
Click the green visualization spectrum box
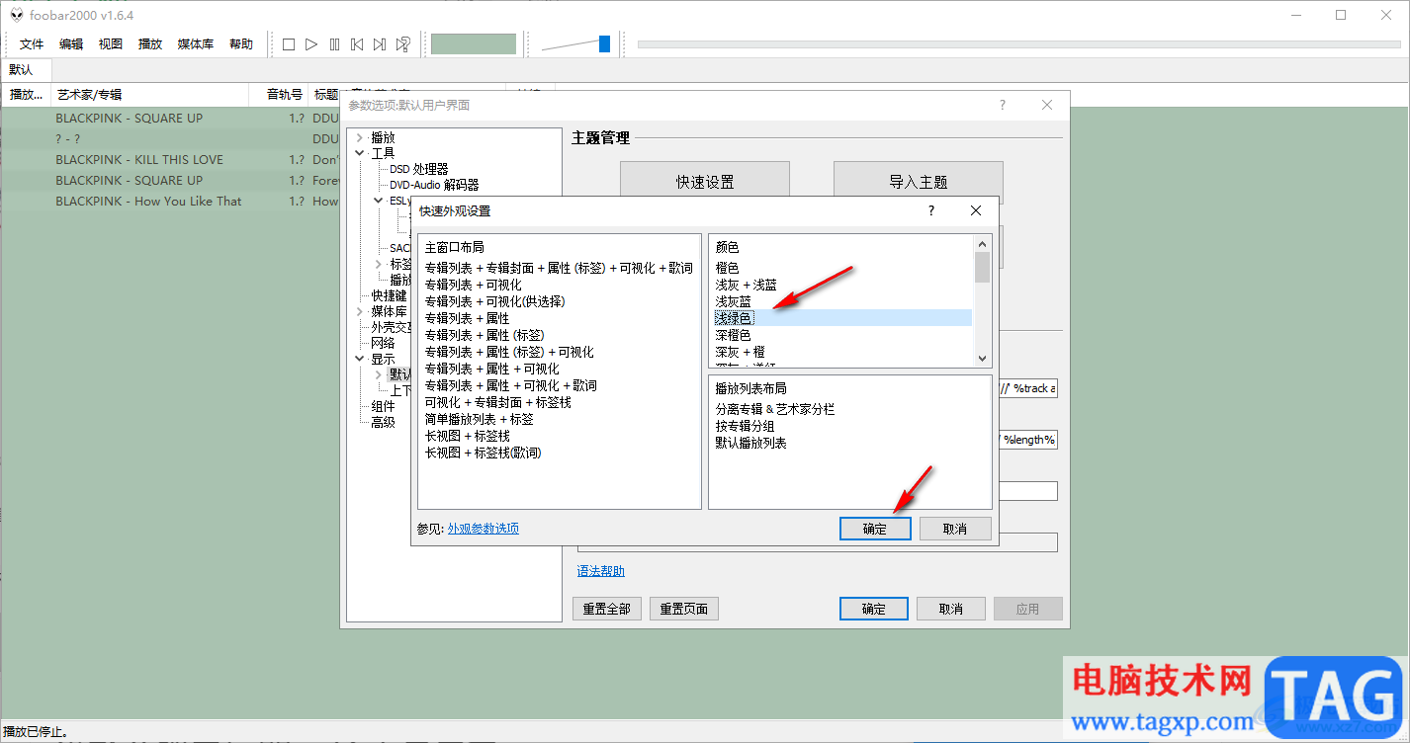click(x=474, y=43)
